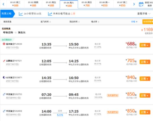Open booking dropdown for the ¥688 flight

(145, 45)
